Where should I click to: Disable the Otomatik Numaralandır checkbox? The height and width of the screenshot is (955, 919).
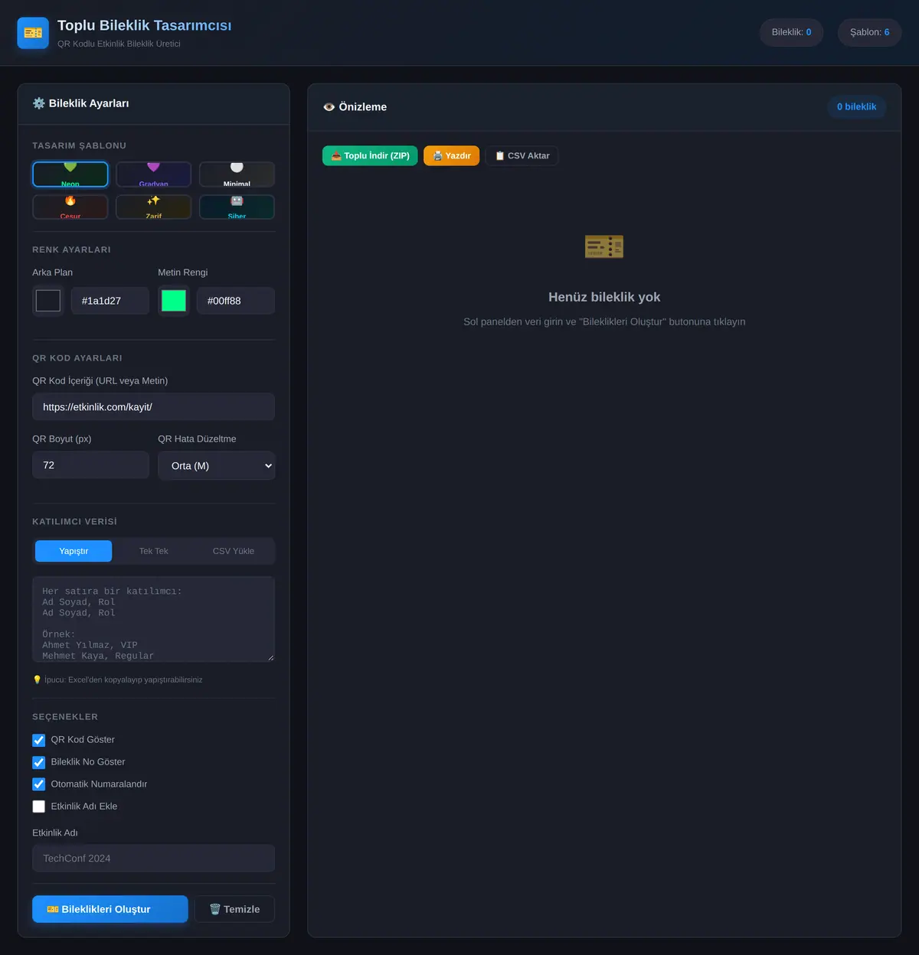pyautogui.click(x=39, y=784)
